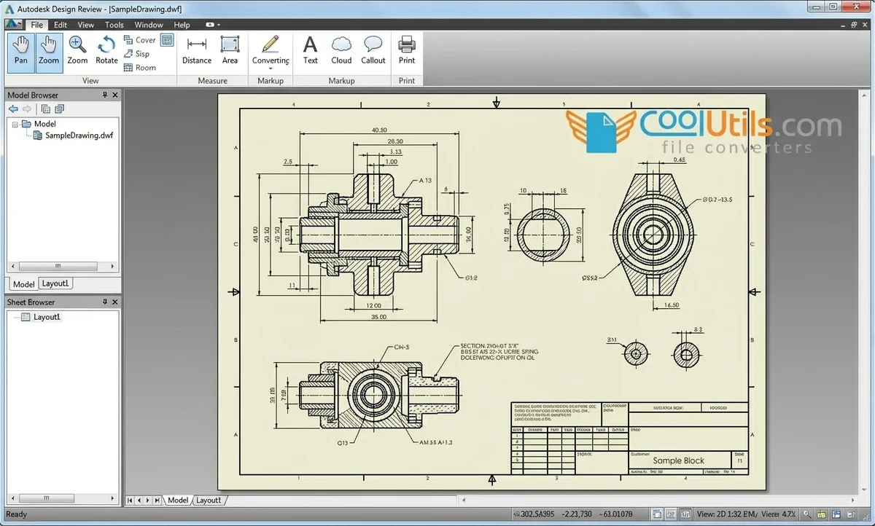Open the Print tool
Image resolution: width=875 pixels, height=526 pixels.
tap(406, 52)
